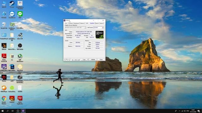Launch OBS Studio from the desktop
Screen dimensions: 202x113
point(20,46)
